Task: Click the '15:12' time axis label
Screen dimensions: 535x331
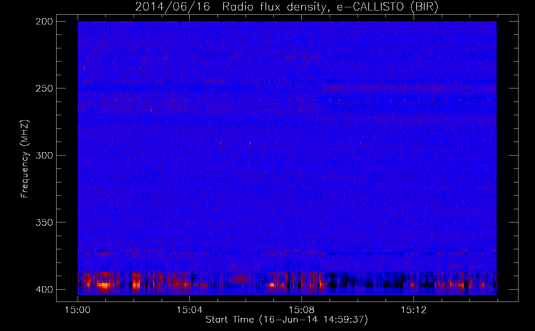Action: point(414,310)
